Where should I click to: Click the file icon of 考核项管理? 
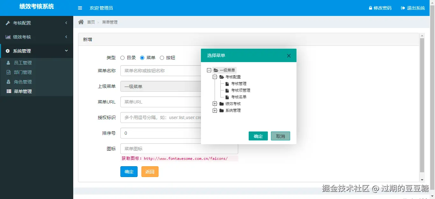click(227, 90)
